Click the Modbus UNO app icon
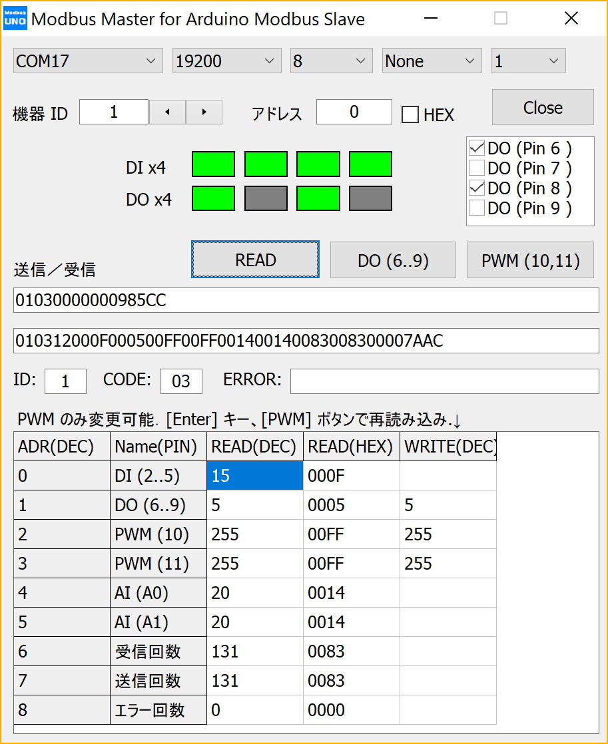Viewport: 608px width, 744px height. tap(15, 18)
